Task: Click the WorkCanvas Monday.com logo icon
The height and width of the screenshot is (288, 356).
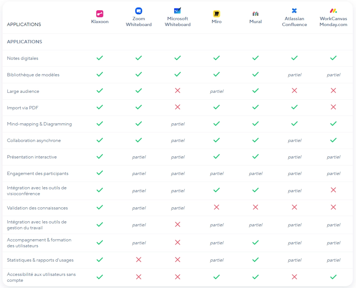Action: pyautogui.click(x=333, y=11)
